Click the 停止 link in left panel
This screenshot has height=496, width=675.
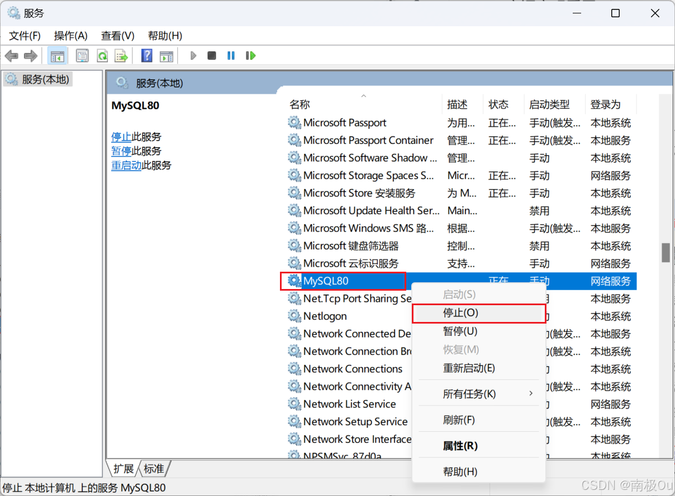[x=121, y=137]
